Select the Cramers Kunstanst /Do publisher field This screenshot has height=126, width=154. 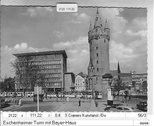[x=96, y=115]
